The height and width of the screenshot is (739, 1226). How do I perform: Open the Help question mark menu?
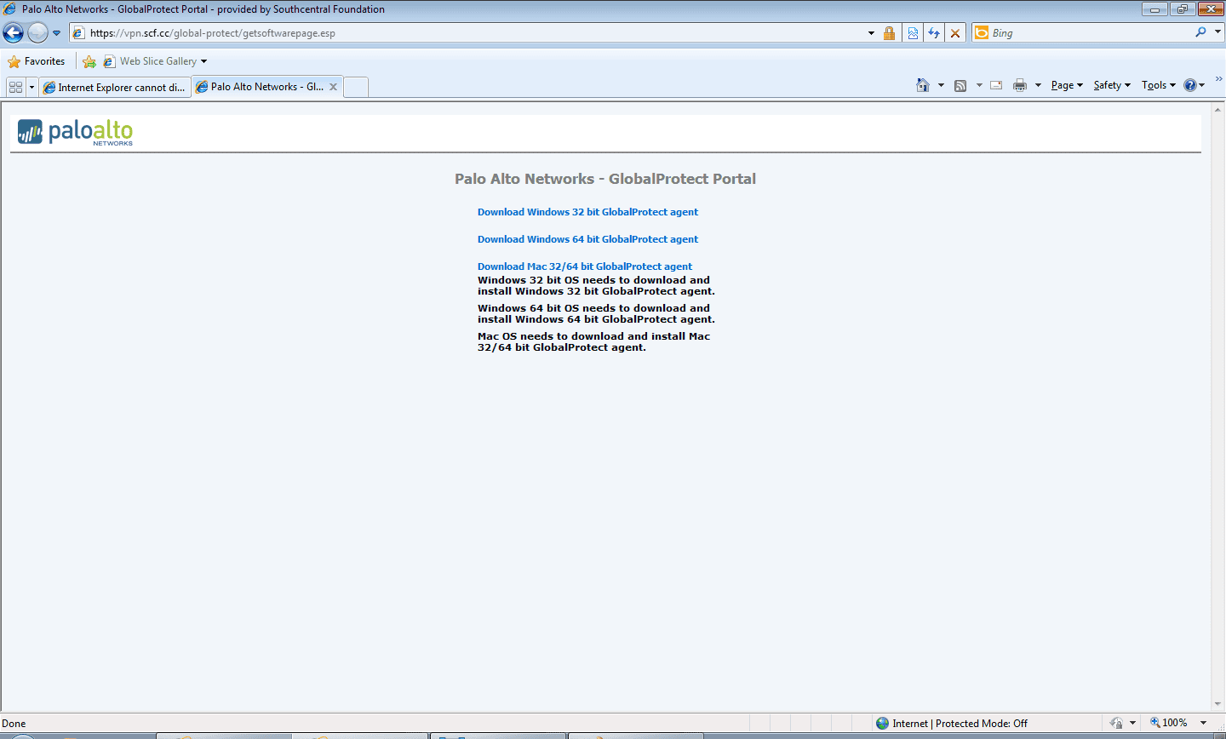coord(1194,85)
